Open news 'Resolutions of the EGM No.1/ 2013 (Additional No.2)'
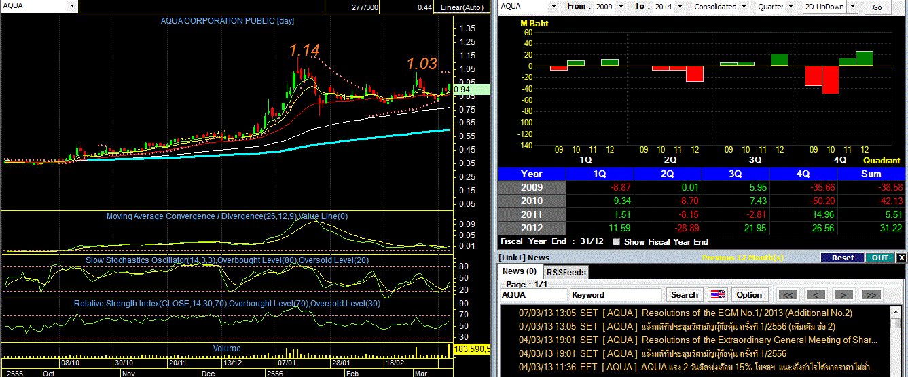 point(746,313)
